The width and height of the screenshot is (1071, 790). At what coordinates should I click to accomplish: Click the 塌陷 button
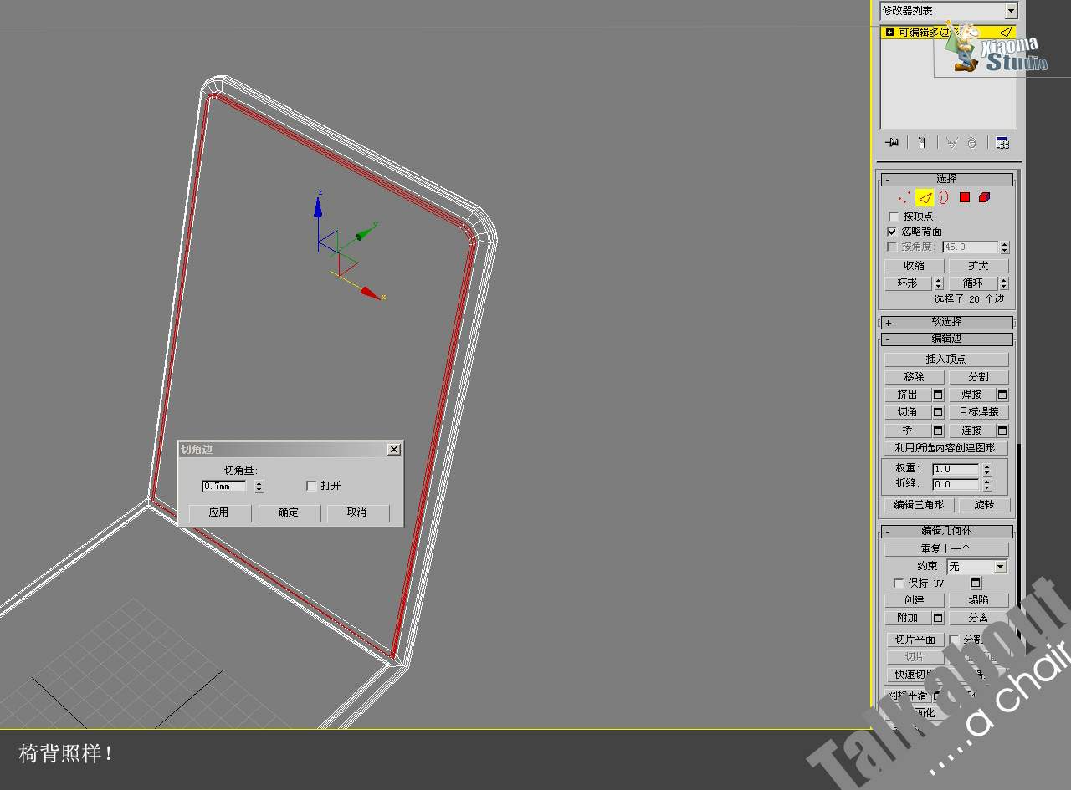click(978, 600)
